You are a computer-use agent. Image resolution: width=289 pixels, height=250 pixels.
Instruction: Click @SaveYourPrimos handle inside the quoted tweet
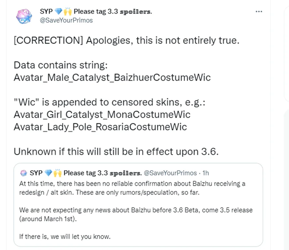point(170,173)
